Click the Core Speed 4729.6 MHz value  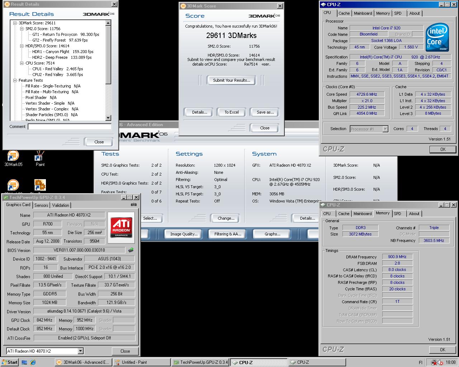click(x=366, y=94)
